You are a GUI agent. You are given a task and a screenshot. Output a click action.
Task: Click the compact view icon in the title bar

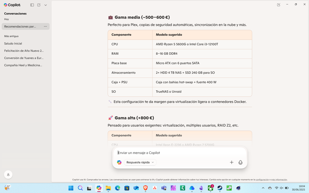278,5
